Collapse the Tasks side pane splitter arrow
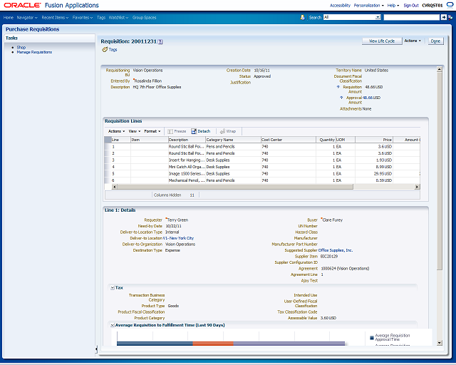Viewport: 456px width, 365px height. coord(96,349)
